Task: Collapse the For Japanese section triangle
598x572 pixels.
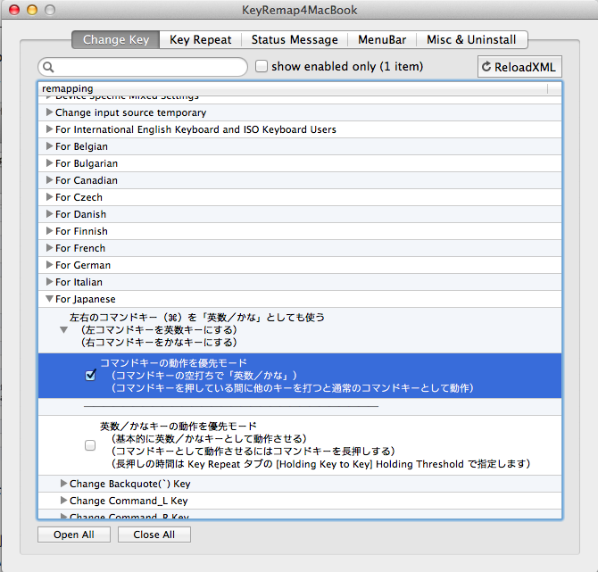Action: (x=49, y=299)
